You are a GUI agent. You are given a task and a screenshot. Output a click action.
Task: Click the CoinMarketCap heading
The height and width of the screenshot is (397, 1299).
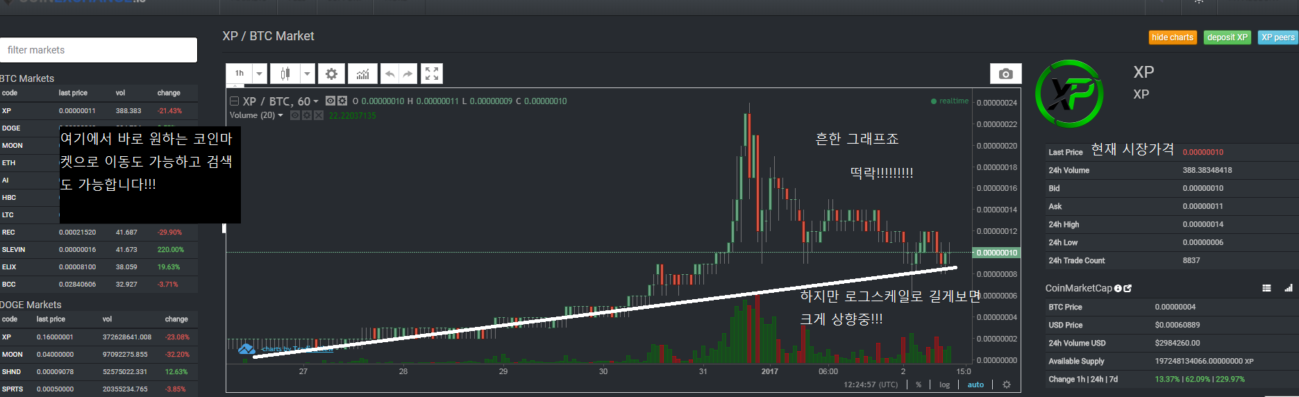point(1078,288)
